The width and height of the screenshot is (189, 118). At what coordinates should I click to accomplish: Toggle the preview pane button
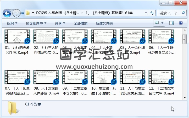coord(171,23)
